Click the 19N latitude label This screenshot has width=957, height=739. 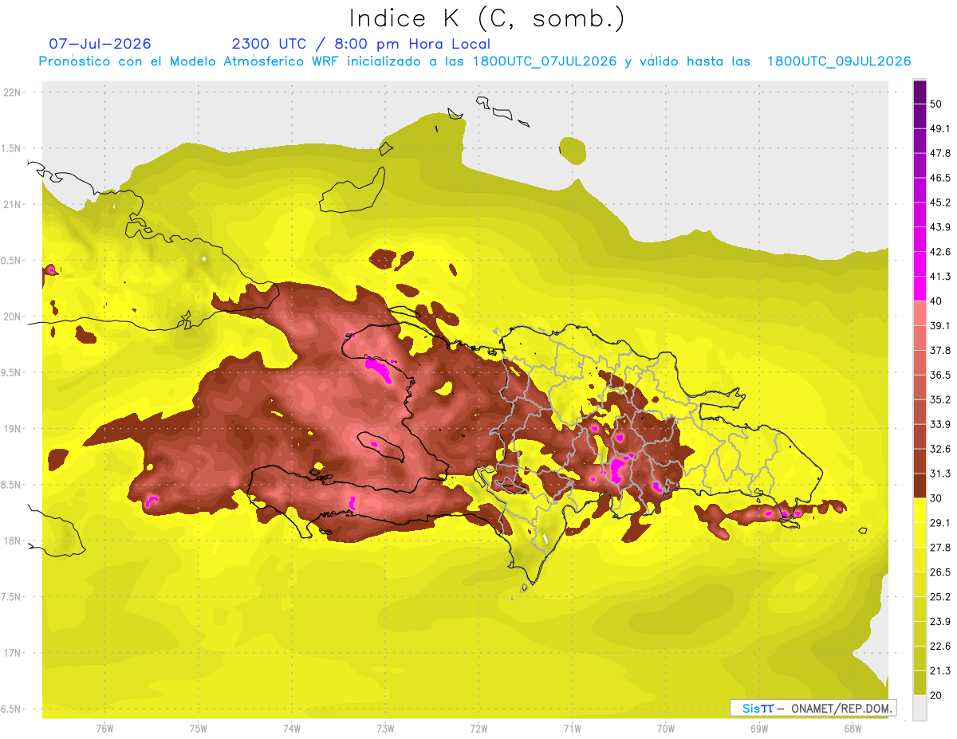click(x=12, y=429)
